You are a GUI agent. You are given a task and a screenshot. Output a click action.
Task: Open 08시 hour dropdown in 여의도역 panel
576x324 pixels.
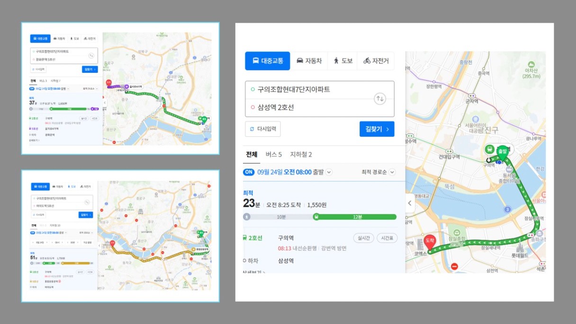(x=57, y=243)
